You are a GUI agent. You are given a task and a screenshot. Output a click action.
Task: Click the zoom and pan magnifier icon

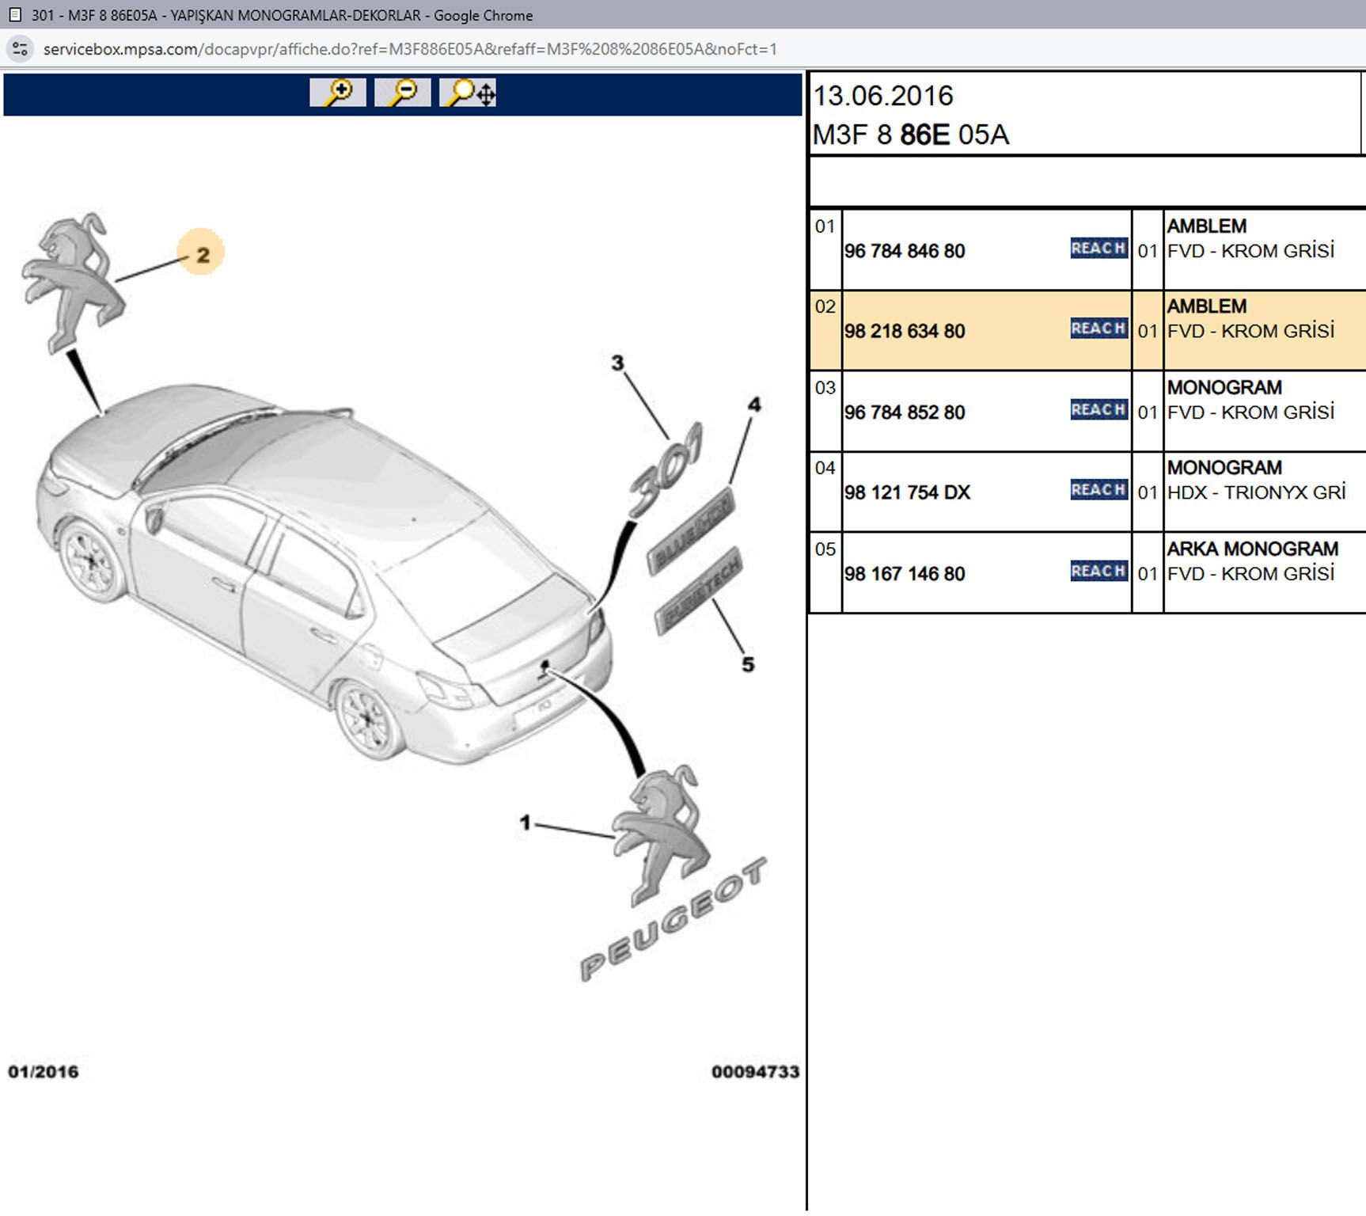click(469, 93)
